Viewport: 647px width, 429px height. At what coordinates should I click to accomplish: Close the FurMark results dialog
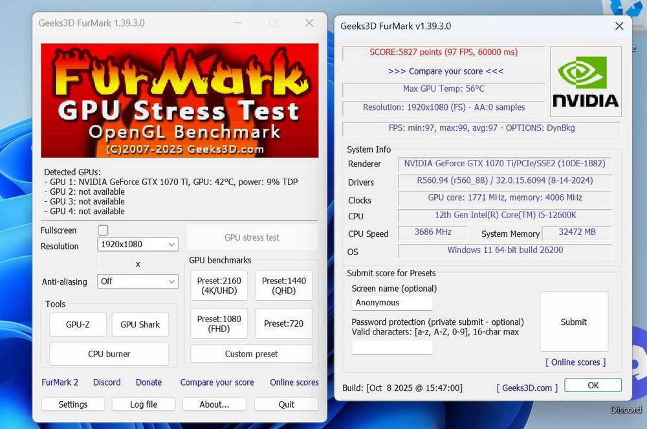tap(619, 26)
